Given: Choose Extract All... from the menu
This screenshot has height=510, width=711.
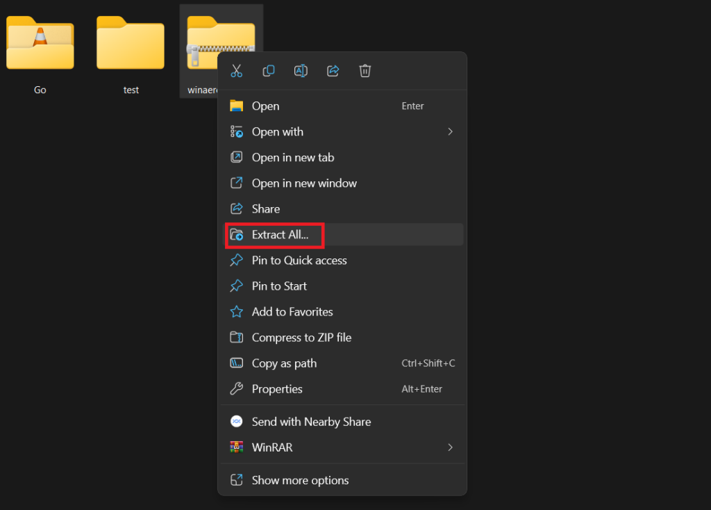Looking at the screenshot, I should click(x=280, y=235).
